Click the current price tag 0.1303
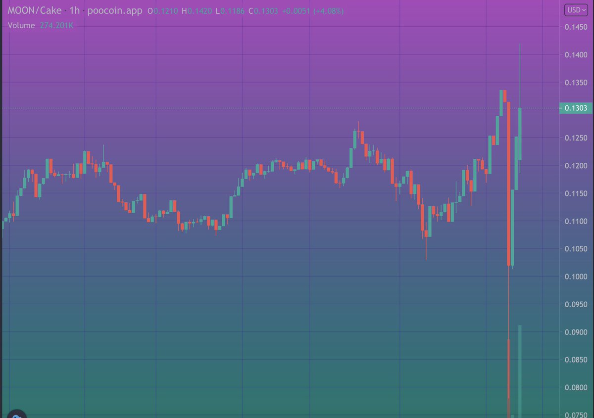This screenshot has height=418, width=594. pos(576,108)
